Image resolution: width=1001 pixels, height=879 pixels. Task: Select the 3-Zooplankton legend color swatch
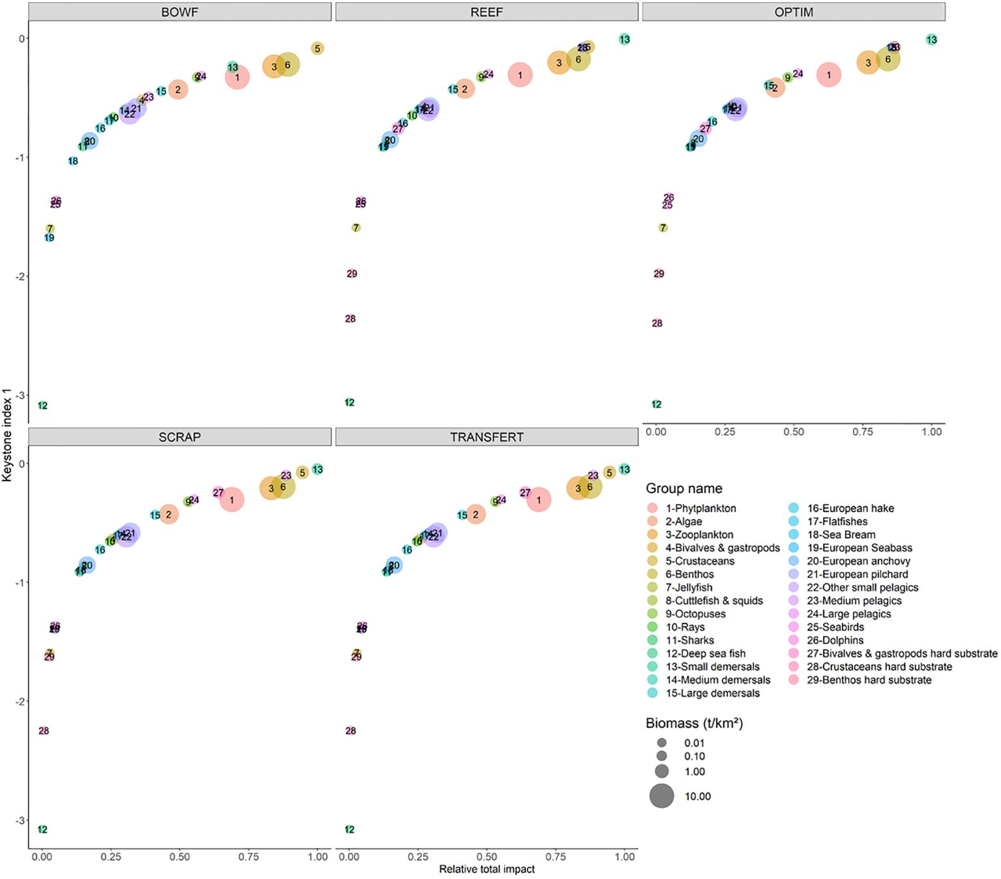652,535
